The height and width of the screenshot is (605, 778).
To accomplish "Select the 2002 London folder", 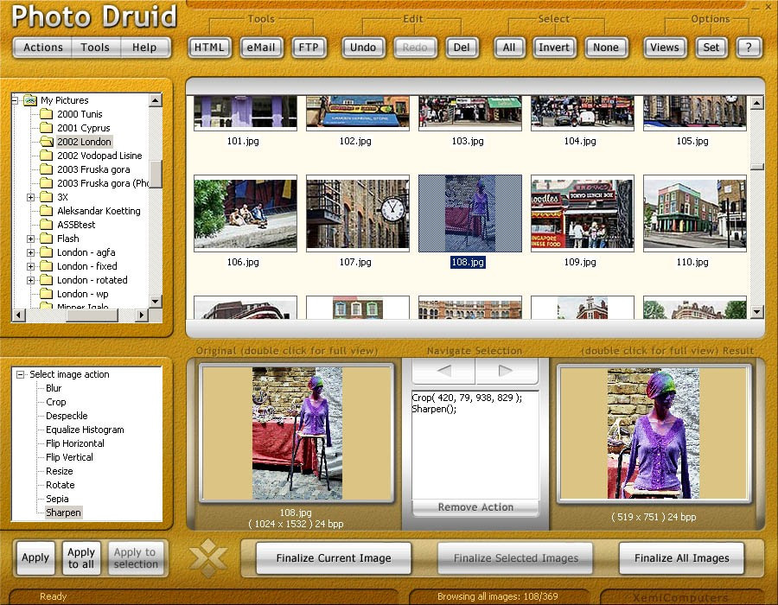I will [84, 142].
